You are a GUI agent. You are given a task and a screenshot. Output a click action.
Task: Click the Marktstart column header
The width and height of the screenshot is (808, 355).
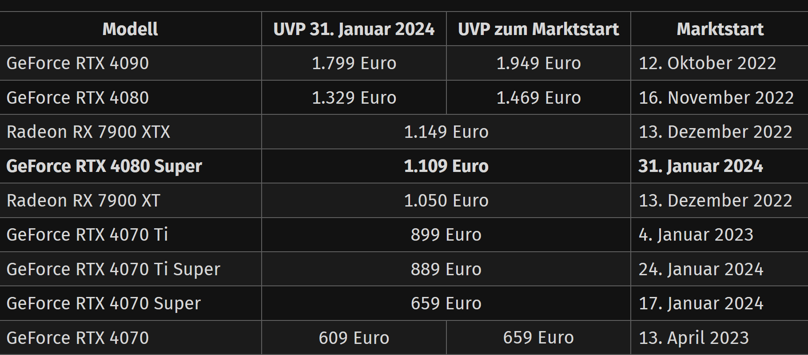[720, 29]
